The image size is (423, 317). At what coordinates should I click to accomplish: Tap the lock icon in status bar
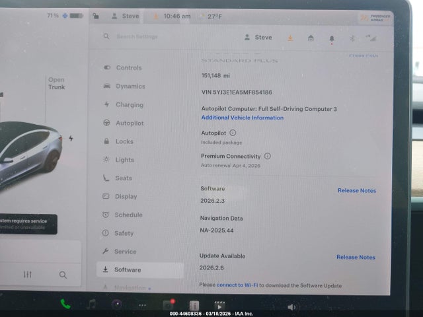pos(96,16)
